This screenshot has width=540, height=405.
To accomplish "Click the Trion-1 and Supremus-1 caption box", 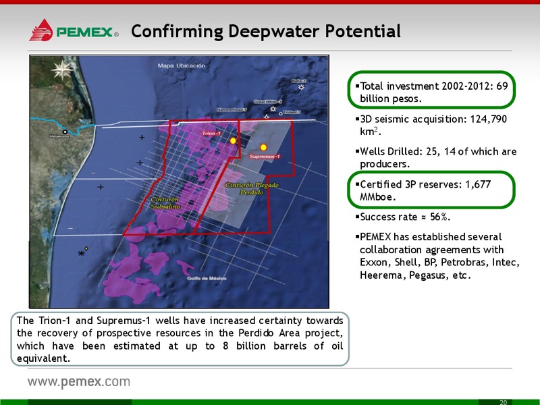I will point(180,339).
